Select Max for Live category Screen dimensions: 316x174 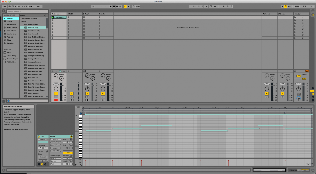click(11, 34)
